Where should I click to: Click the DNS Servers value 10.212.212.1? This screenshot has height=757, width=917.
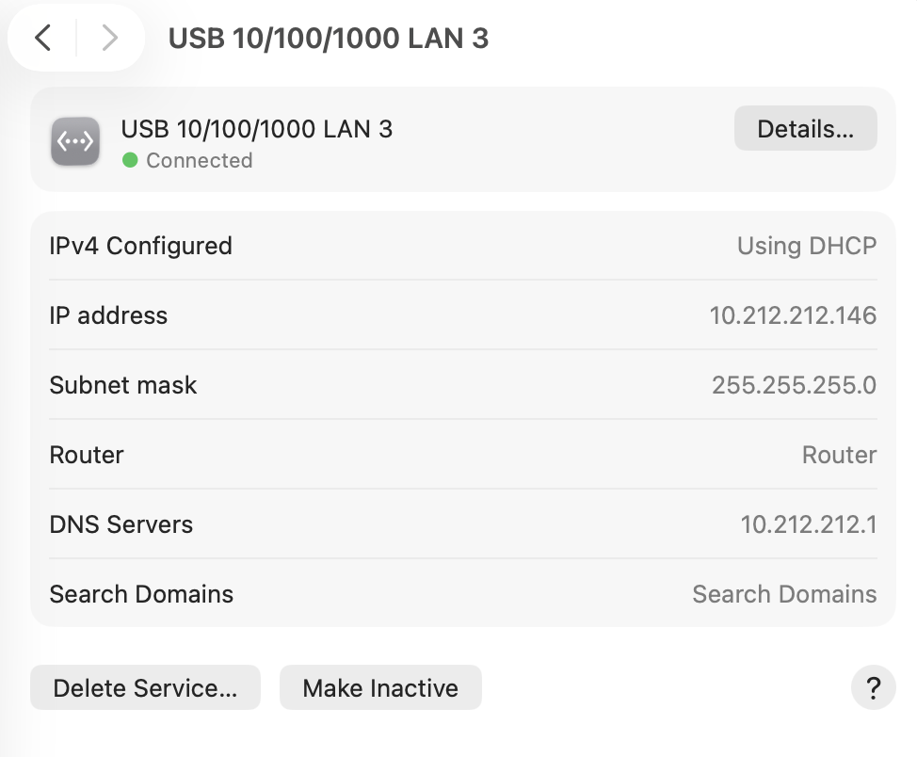click(x=808, y=524)
